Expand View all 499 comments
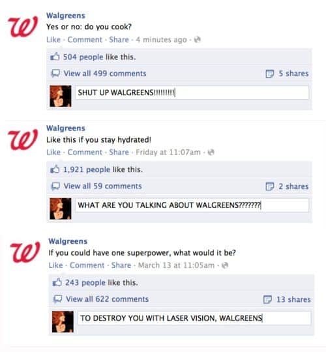Screen dimensions: 326x352 [105, 74]
